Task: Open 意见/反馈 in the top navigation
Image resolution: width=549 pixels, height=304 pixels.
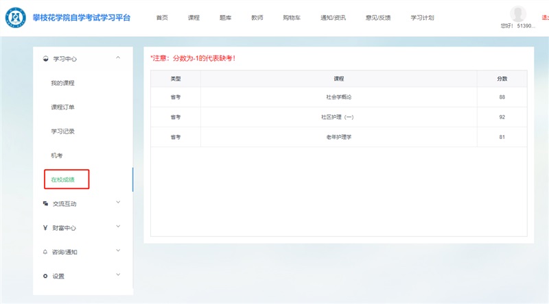Action: click(x=378, y=18)
